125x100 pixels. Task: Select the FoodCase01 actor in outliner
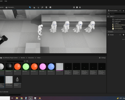point(117,21)
